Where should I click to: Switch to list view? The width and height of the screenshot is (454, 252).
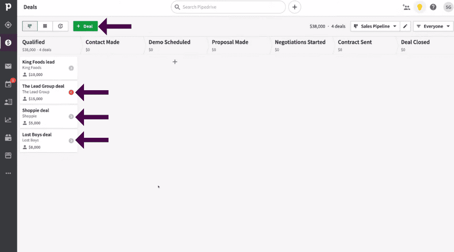(x=45, y=26)
